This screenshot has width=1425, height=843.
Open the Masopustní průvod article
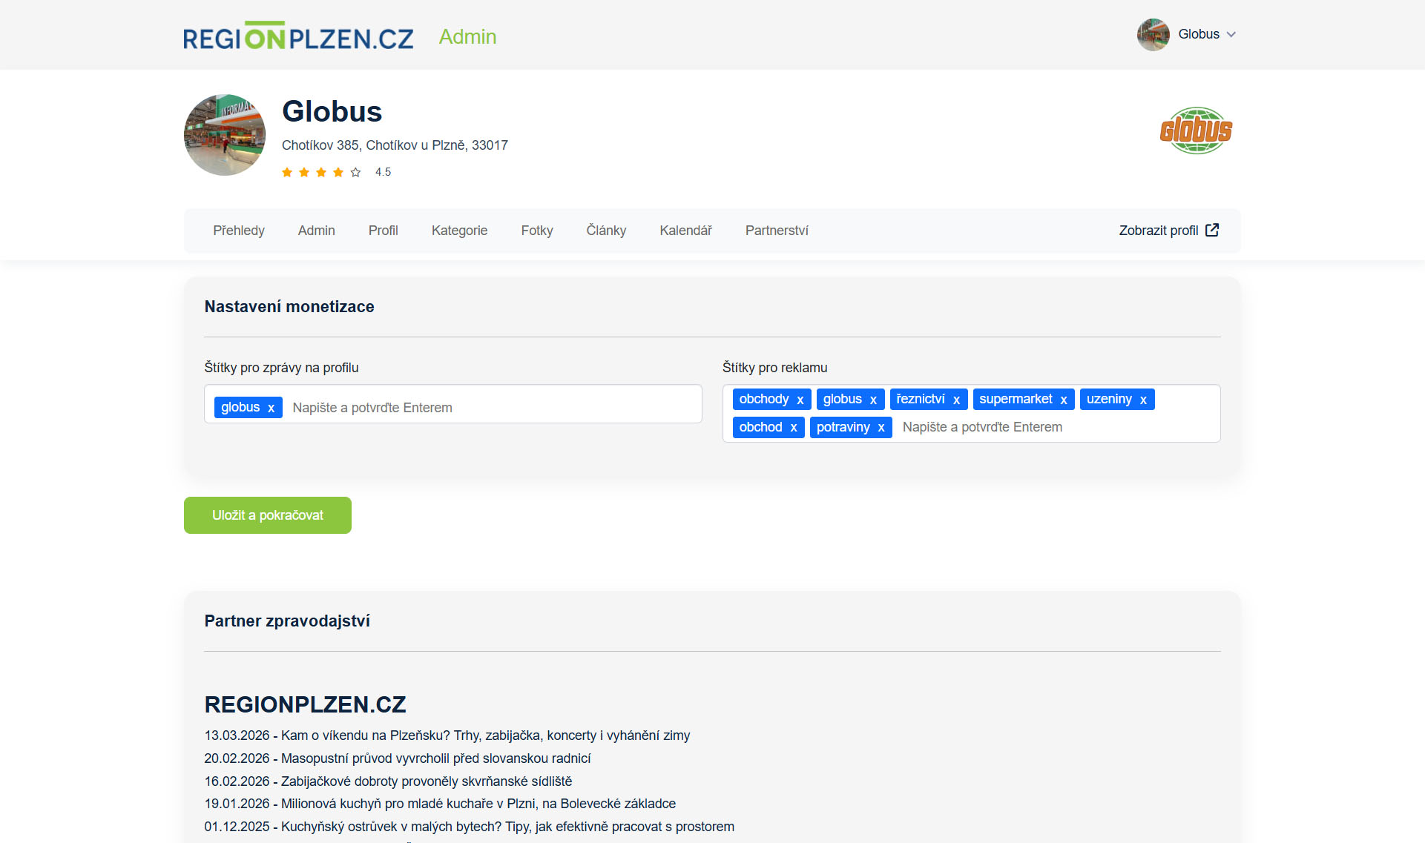coord(398,758)
